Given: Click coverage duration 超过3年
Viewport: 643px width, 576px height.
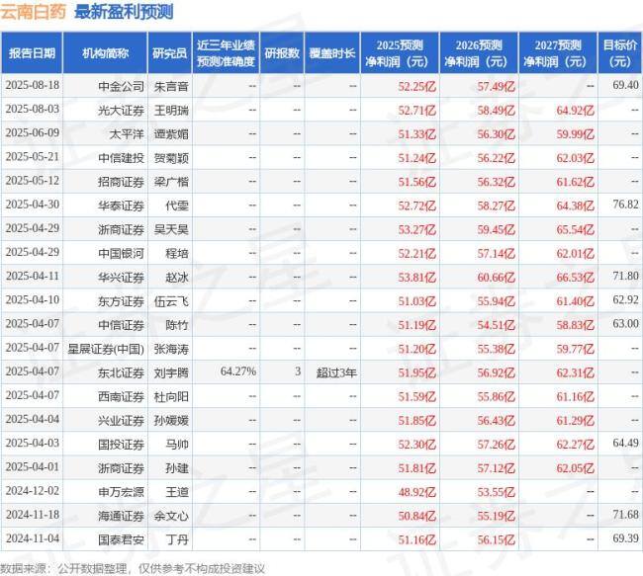Looking at the screenshot, I should tap(336, 372).
